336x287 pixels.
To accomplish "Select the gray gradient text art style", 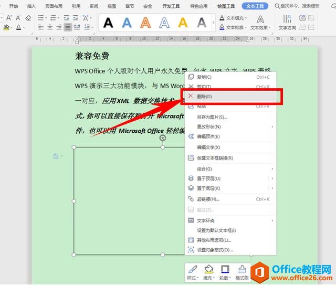I will 202,23.
